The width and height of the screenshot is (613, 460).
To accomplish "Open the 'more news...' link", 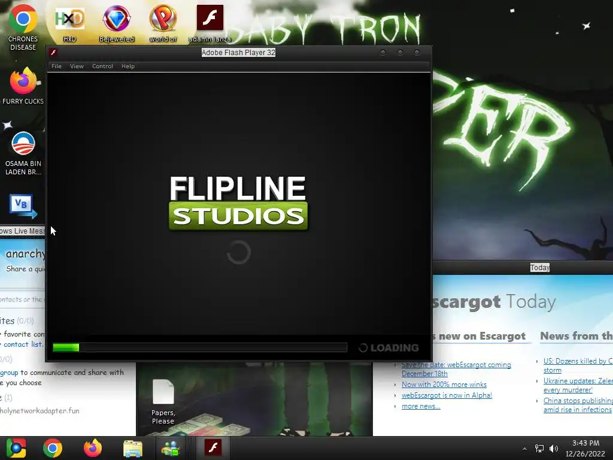I will (x=421, y=406).
